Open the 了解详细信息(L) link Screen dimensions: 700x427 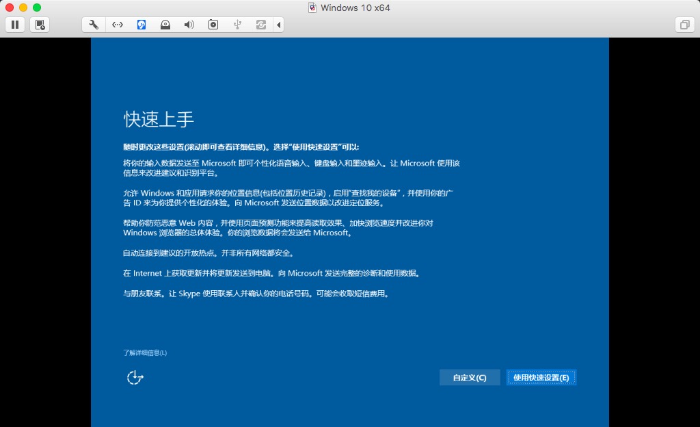pos(145,353)
